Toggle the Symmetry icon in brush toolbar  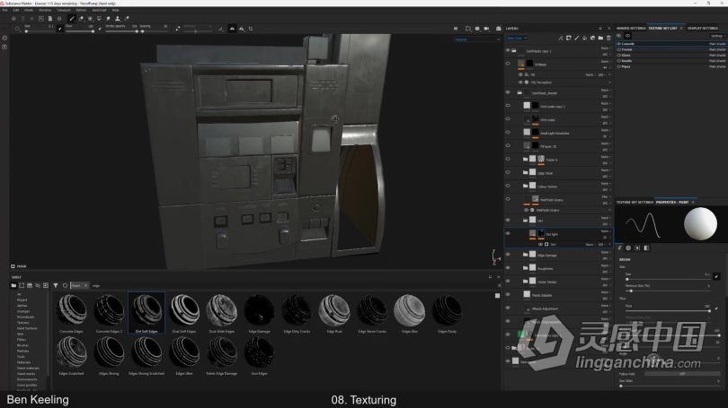(x=232, y=29)
